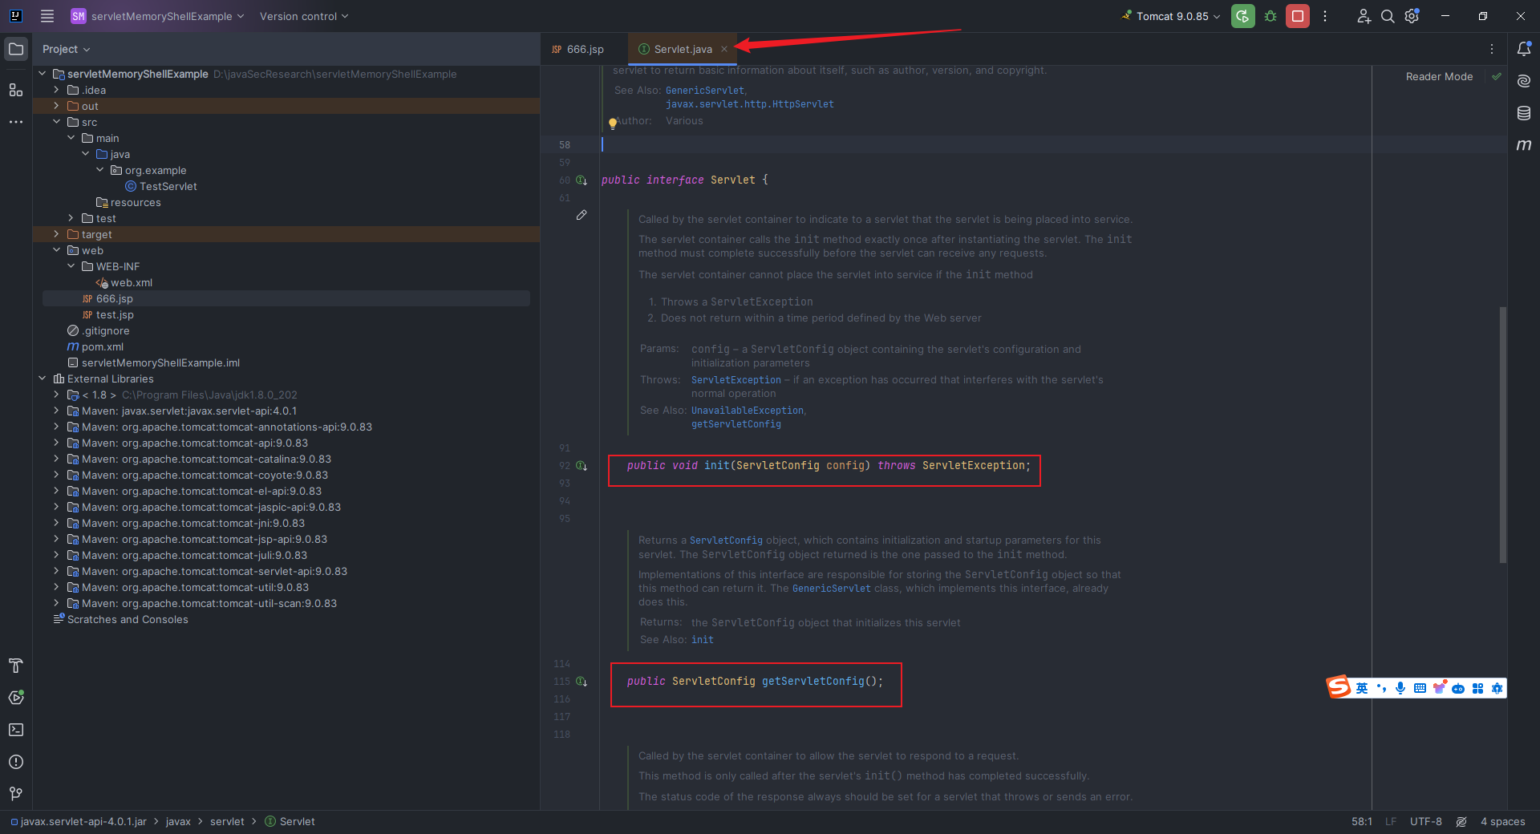The height and width of the screenshot is (834, 1540).
Task: Change UTF-8 file encoding
Action: pos(1426,822)
